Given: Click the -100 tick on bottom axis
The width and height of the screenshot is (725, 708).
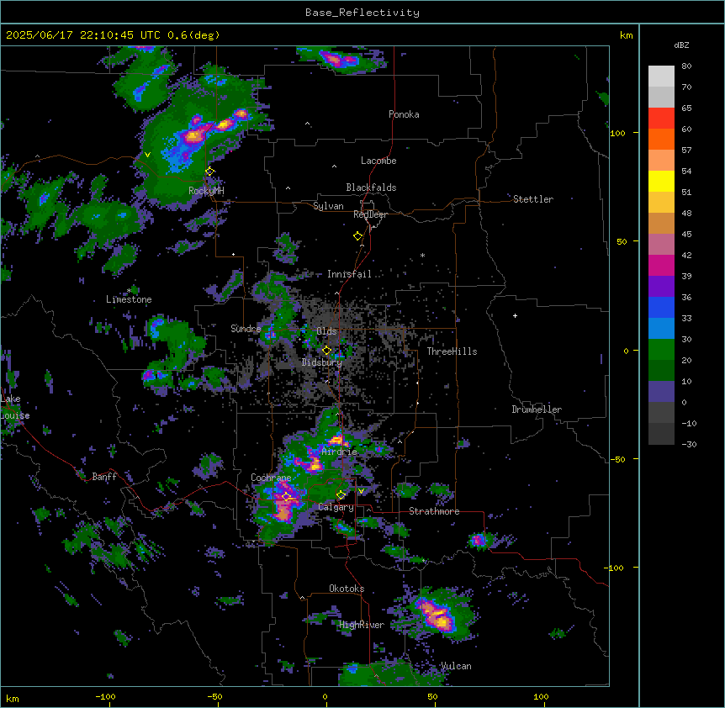Looking at the screenshot, I should pyautogui.click(x=105, y=696).
